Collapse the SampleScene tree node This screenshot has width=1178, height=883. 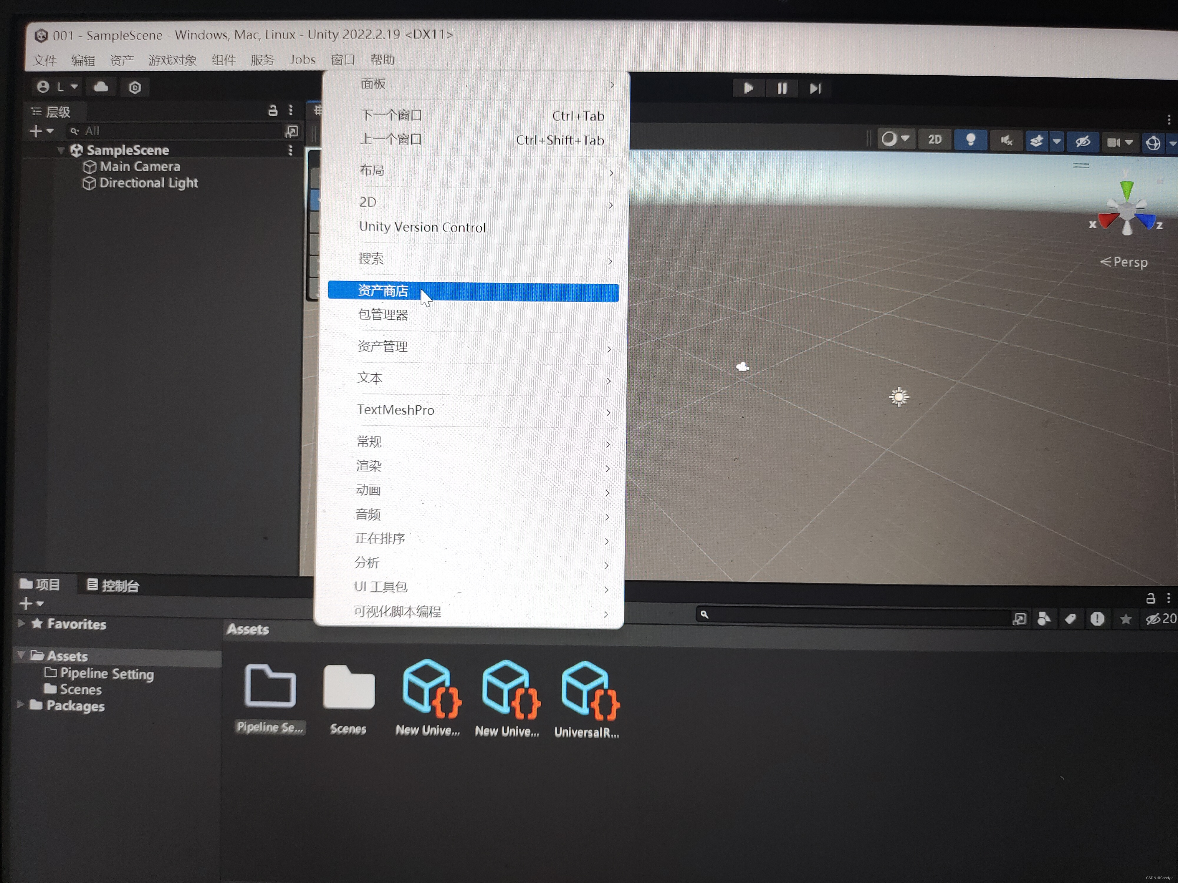point(61,151)
